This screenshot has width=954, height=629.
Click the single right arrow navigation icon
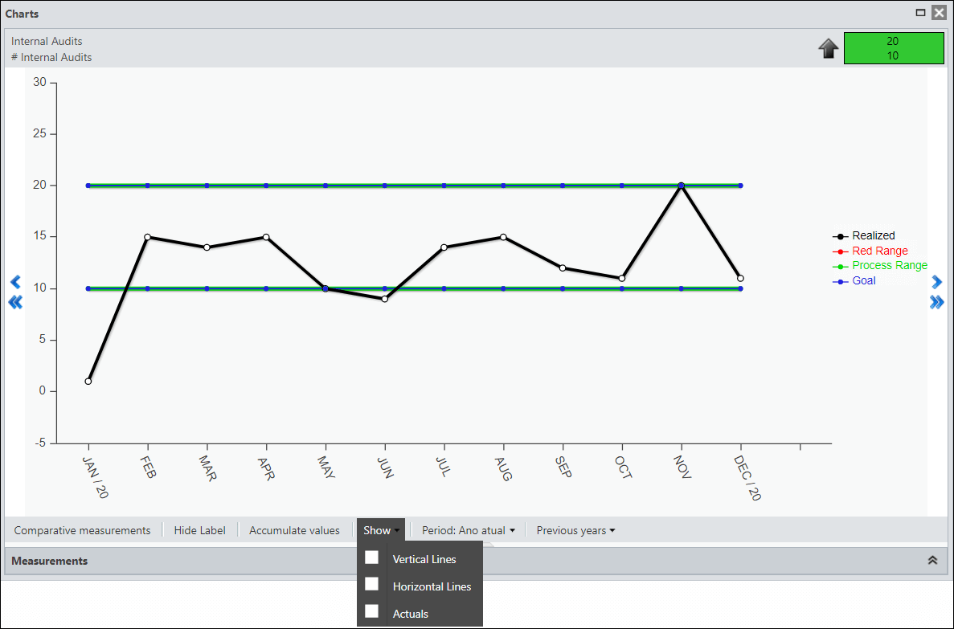[x=937, y=282]
